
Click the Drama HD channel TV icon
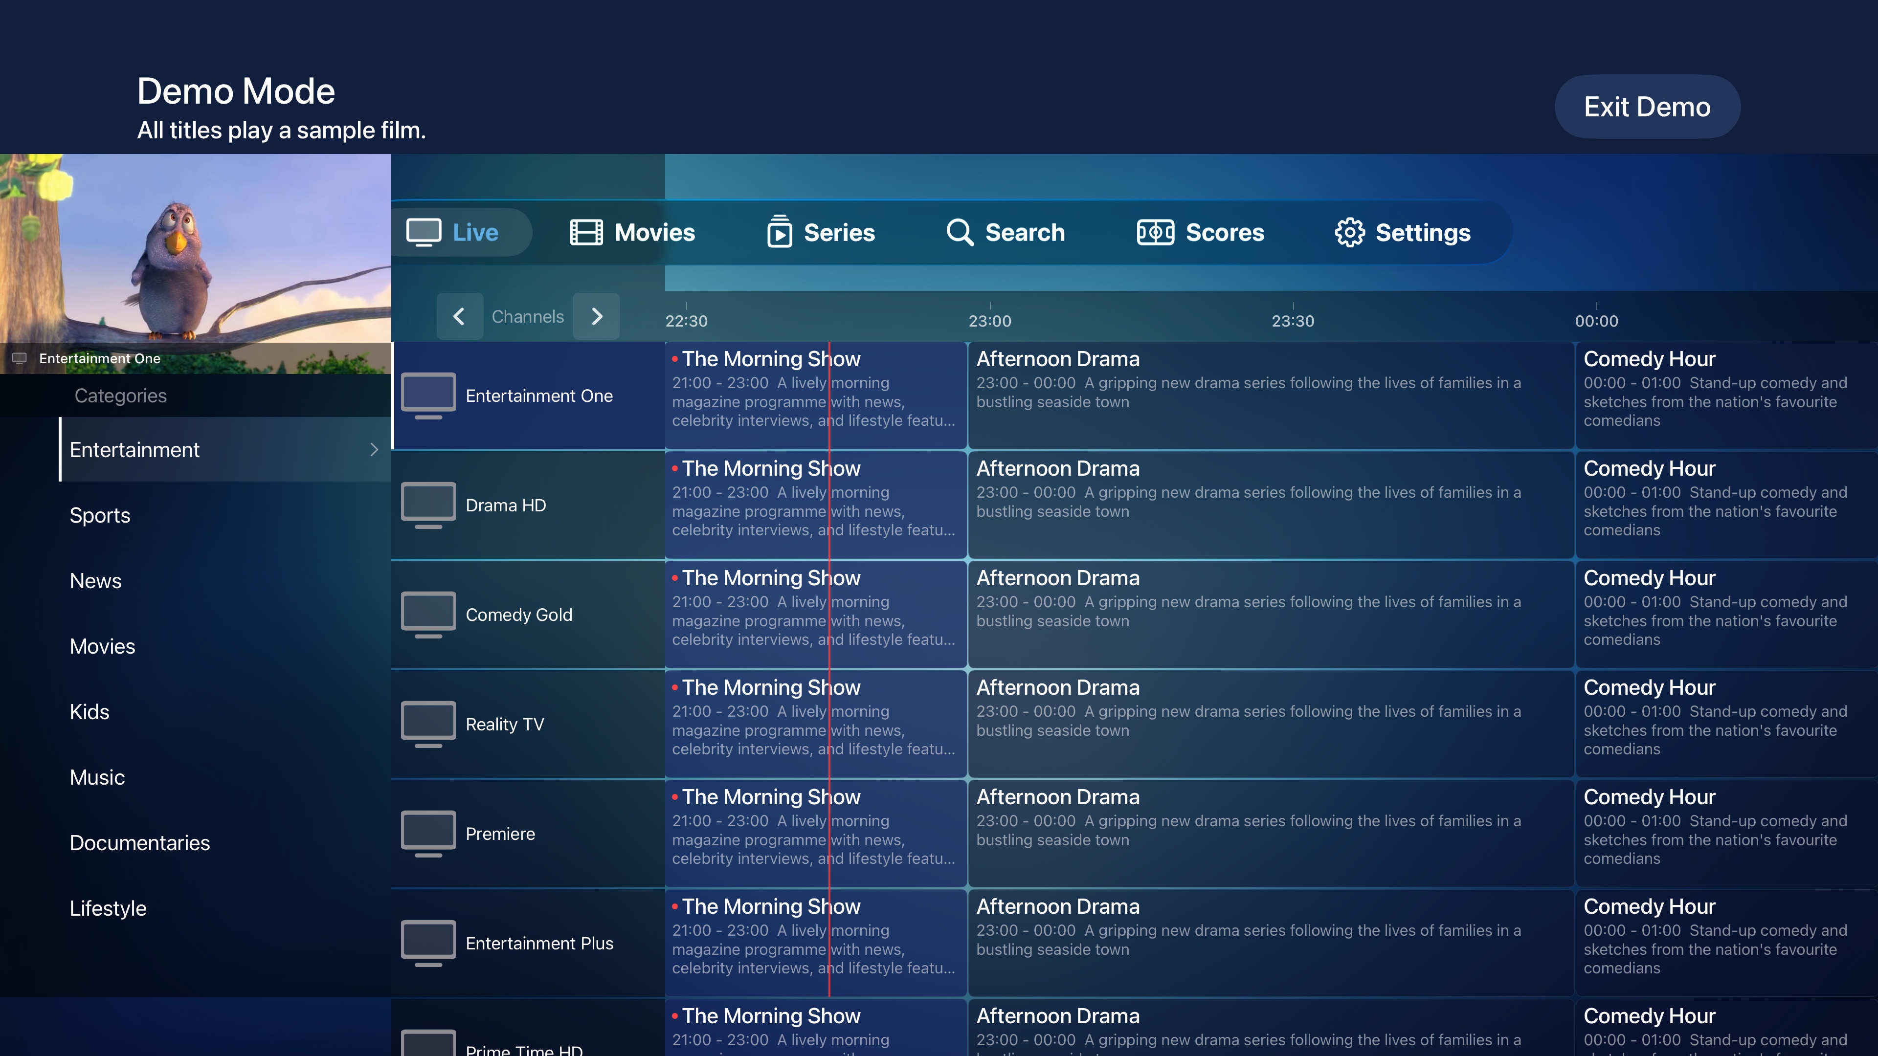click(429, 505)
